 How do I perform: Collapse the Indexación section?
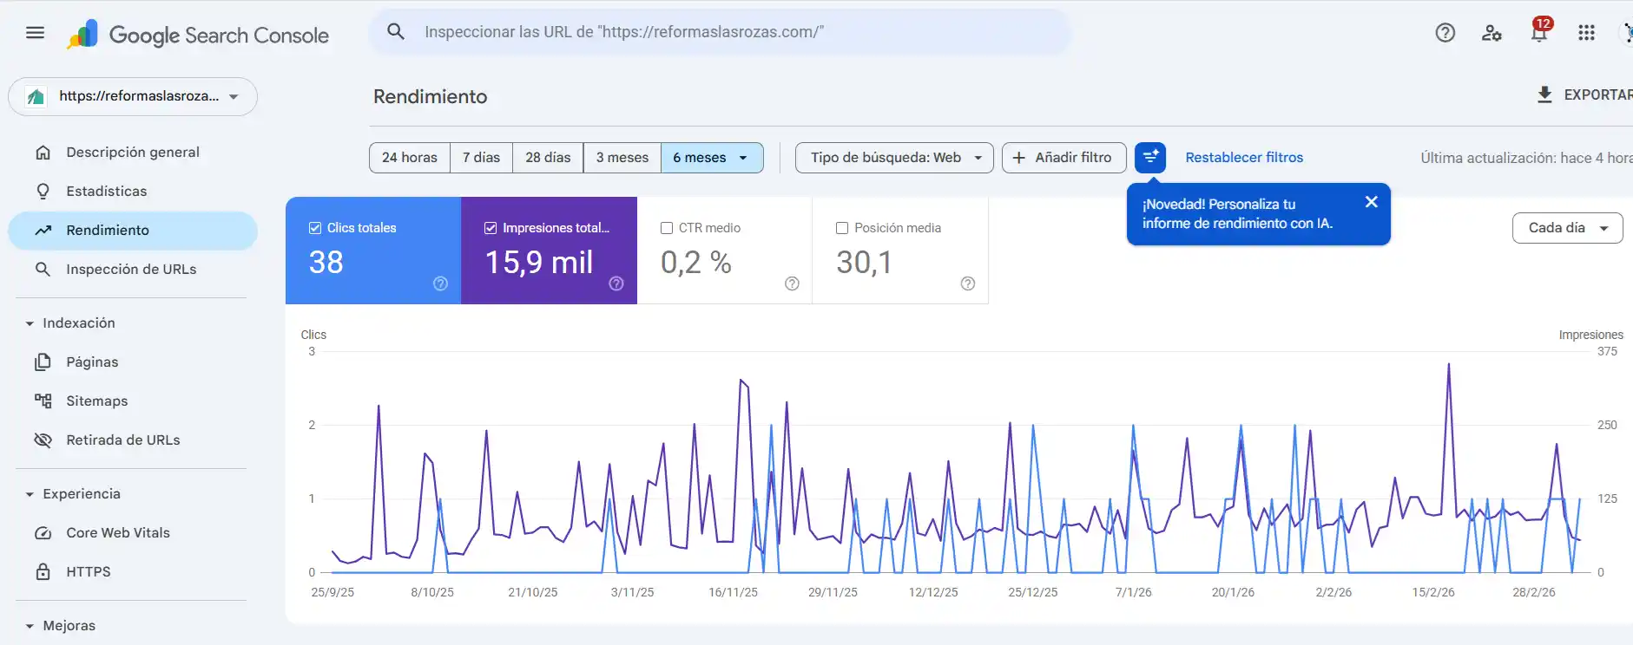coord(30,323)
